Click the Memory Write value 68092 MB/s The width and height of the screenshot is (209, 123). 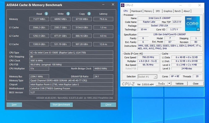[61, 19]
